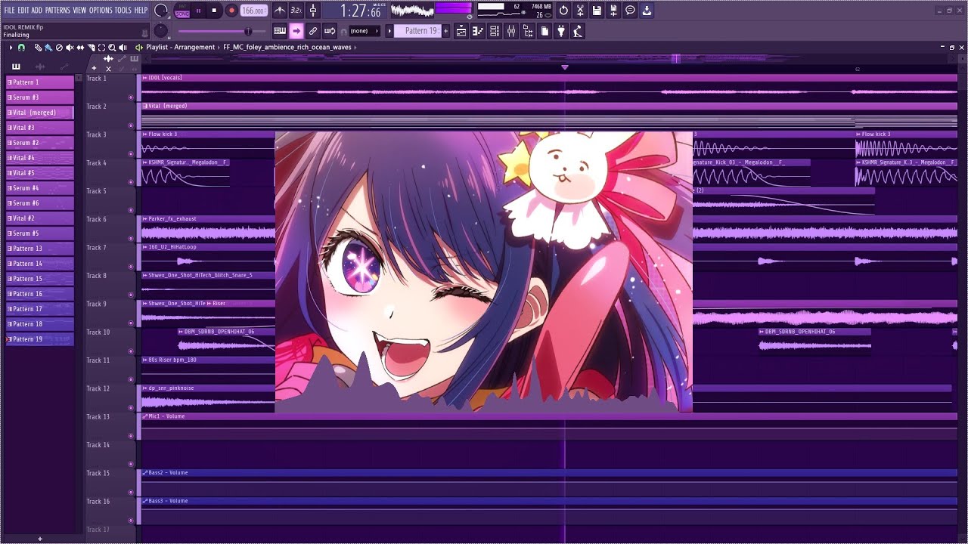
Task: Click the pause playback button
Action: pyautogui.click(x=198, y=11)
